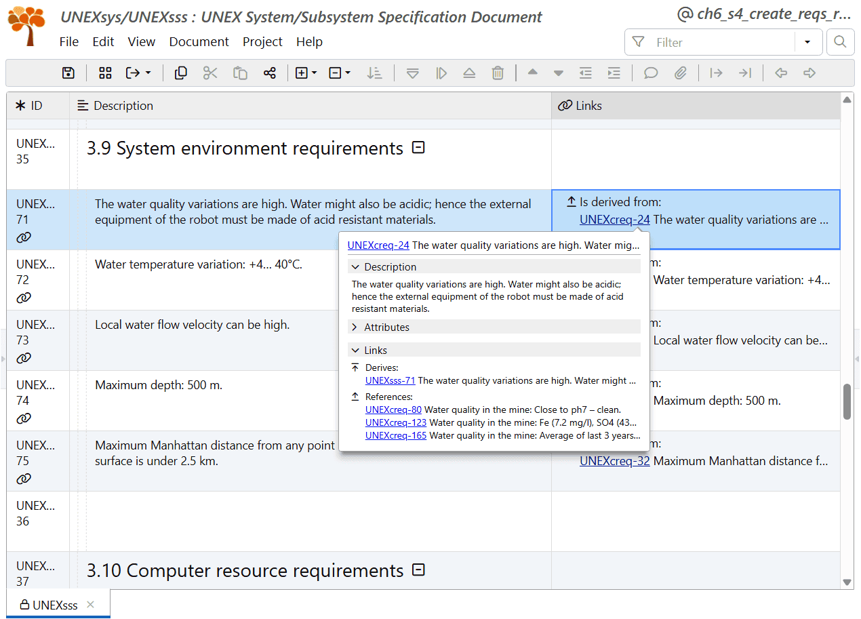This screenshot has width=861, height=619.
Task: Open the UNEXcreq-80 water quality link
Action: (x=393, y=410)
